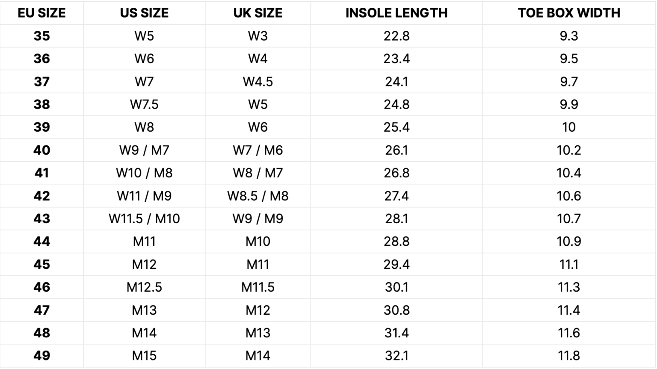This screenshot has height=369, width=657.
Task: Select EU size 35 cell
Action: point(41,36)
